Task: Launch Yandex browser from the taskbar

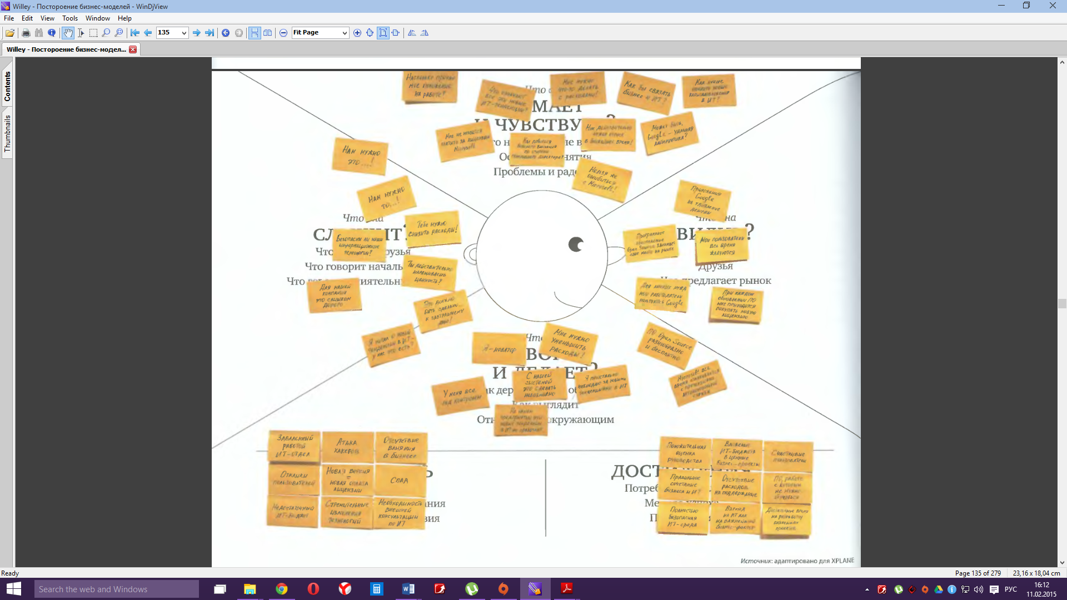Action: [x=345, y=589]
